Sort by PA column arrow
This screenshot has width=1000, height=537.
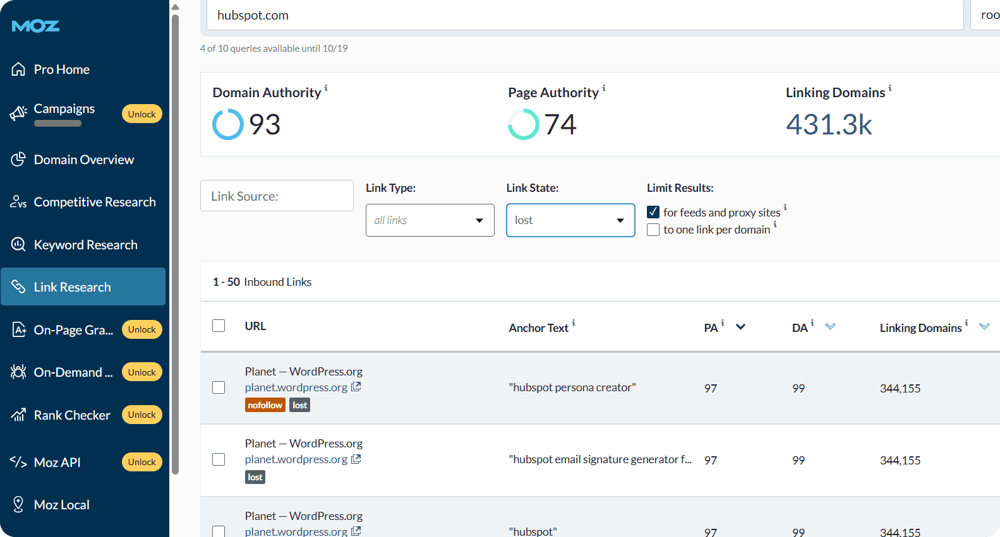[741, 327]
